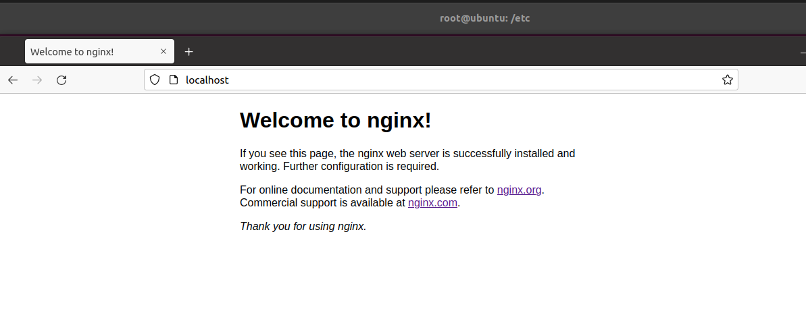The width and height of the screenshot is (806, 315).
Task: Follow the nginx.com commercial support link
Action: [x=432, y=202]
